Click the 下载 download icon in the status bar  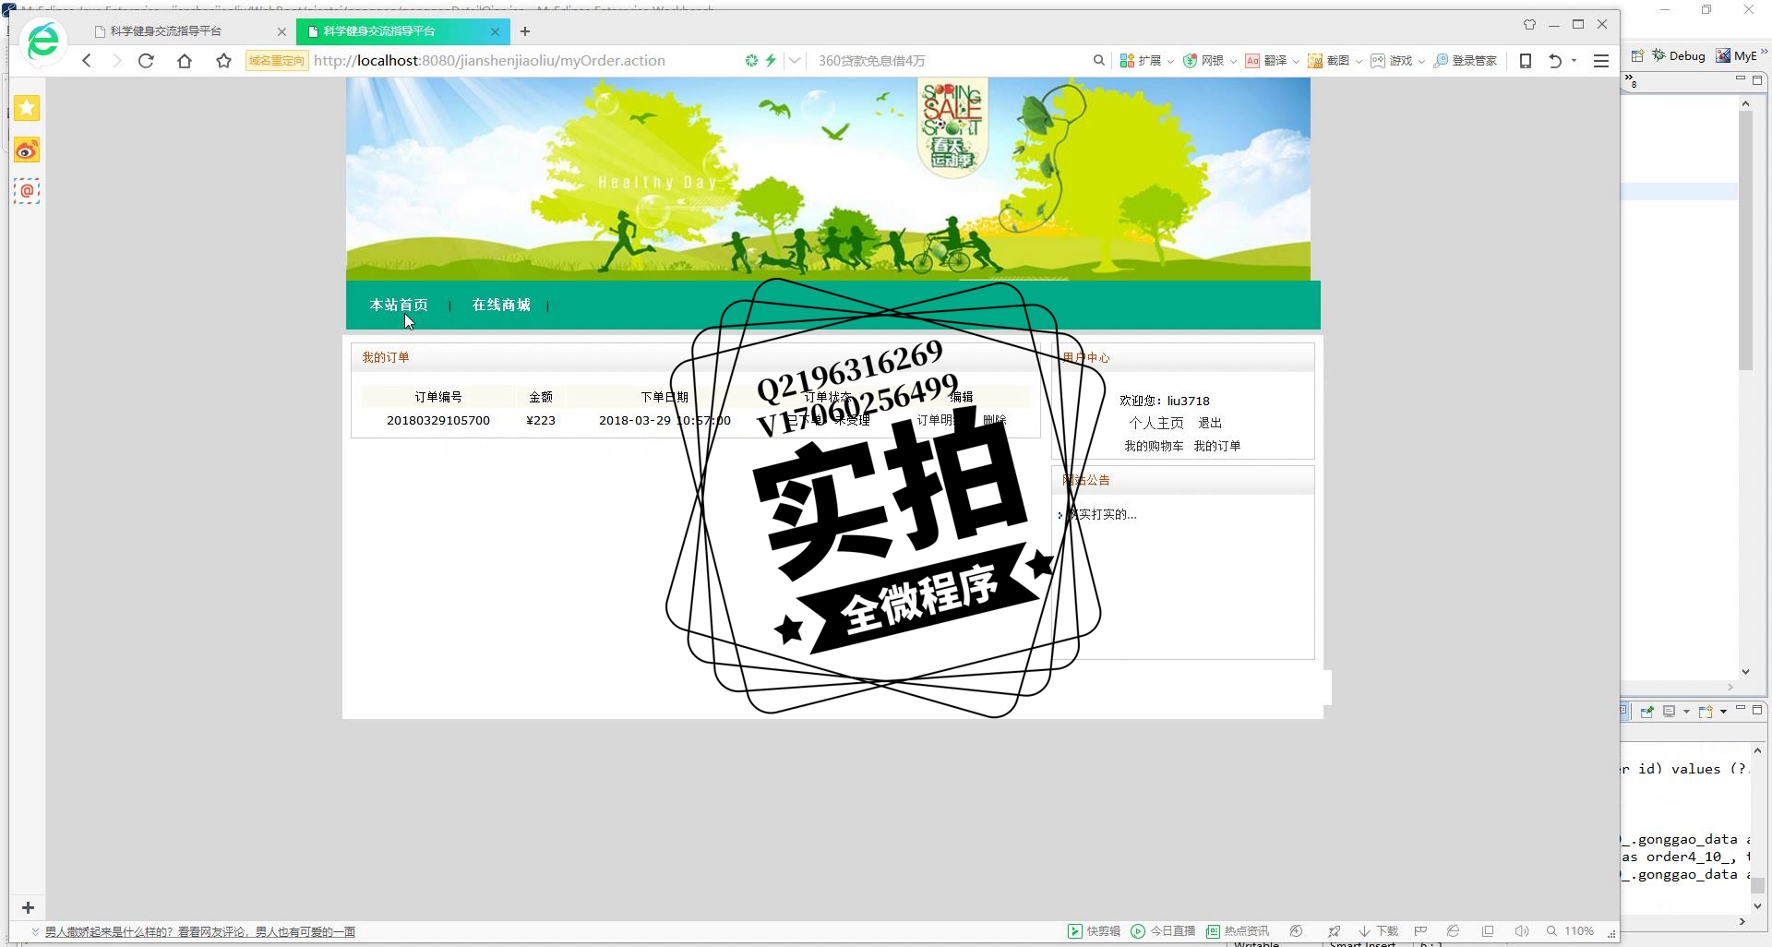tap(1378, 931)
